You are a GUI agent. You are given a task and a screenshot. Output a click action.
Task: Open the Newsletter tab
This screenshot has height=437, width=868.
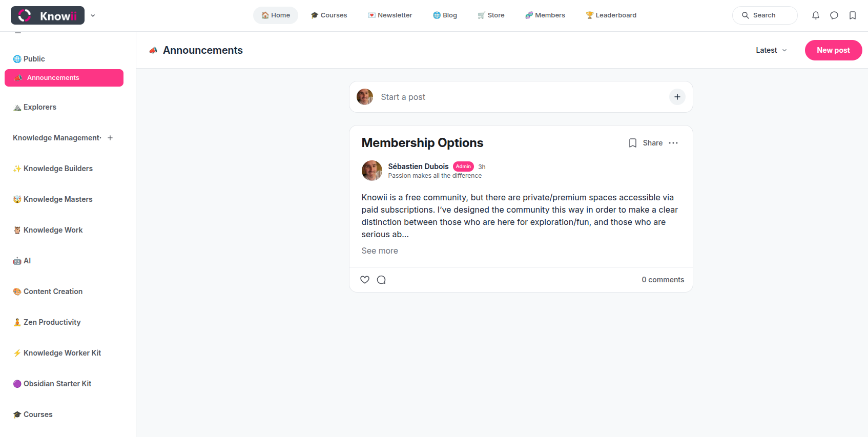tap(390, 15)
